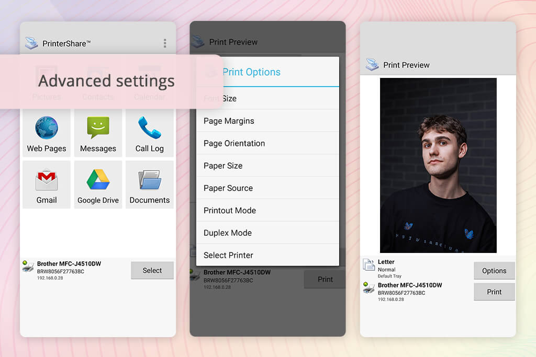
Task: Click the Letter paper page icon
Action: tap(369, 265)
